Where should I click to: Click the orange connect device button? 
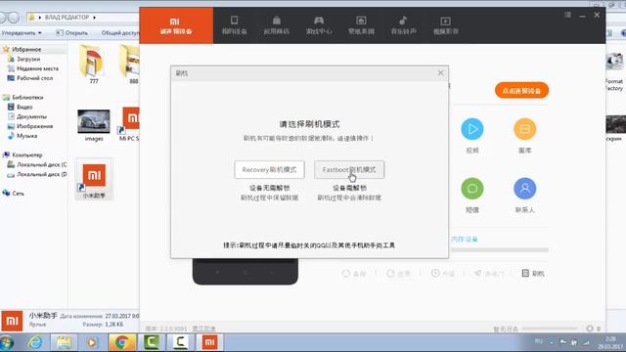click(521, 91)
